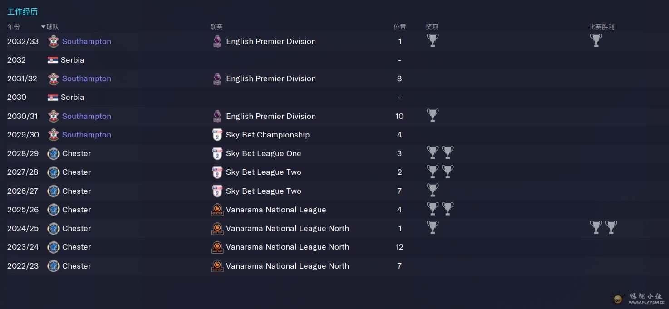
Task: Click the trophy icon in the 2026/27 row
Action: pyautogui.click(x=433, y=190)
